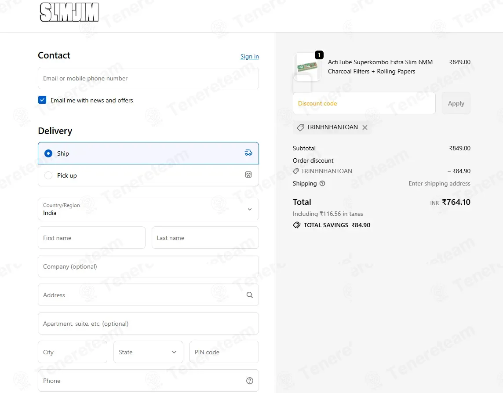Uncheck Email me with news and offers
Screen dimensions: 503x393
[42, 100]
